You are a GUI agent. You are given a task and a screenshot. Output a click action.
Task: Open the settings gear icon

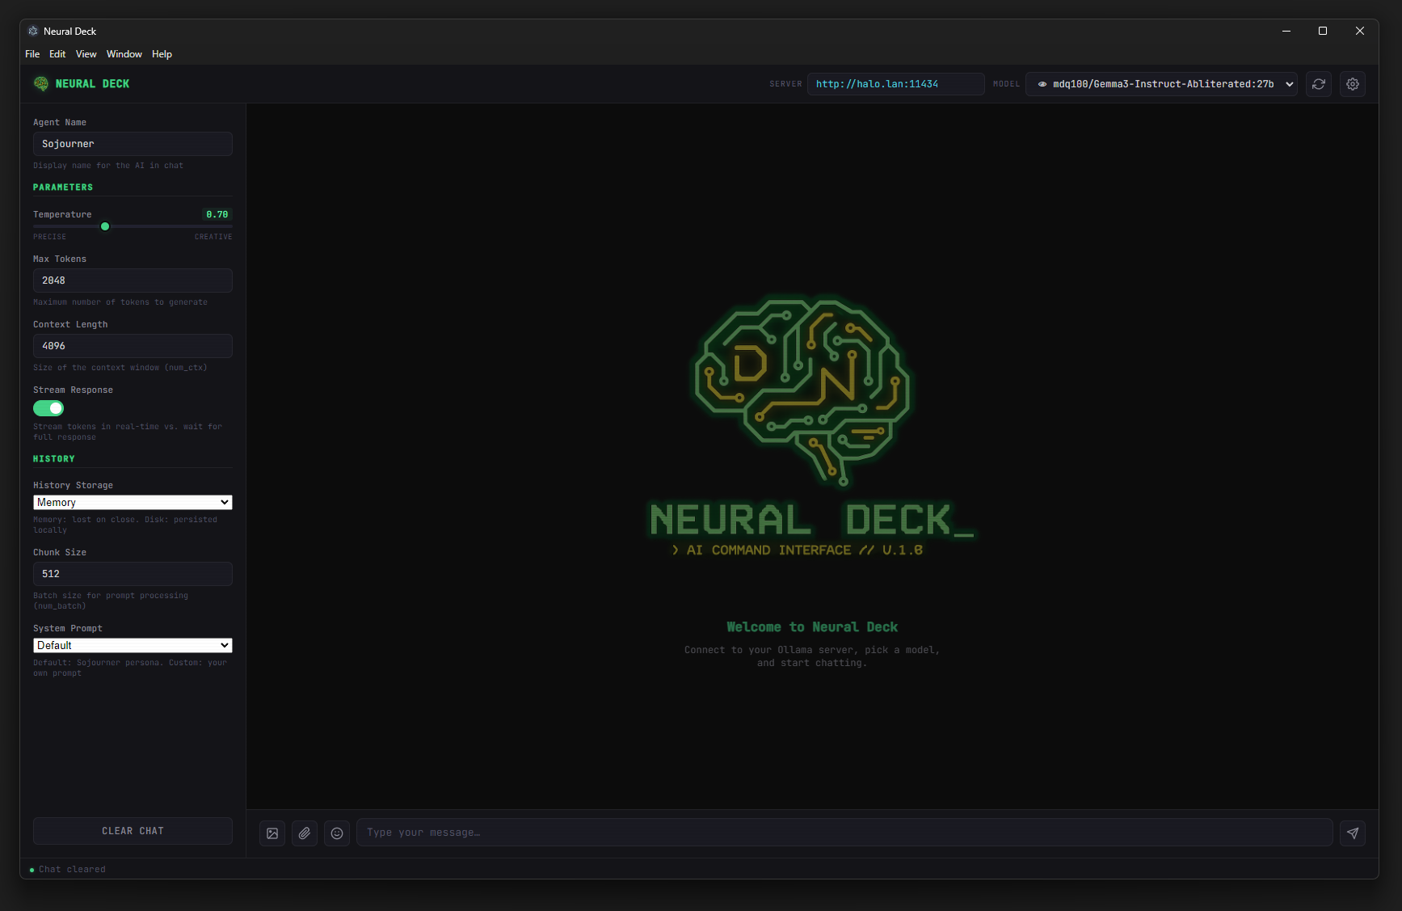1352,83
